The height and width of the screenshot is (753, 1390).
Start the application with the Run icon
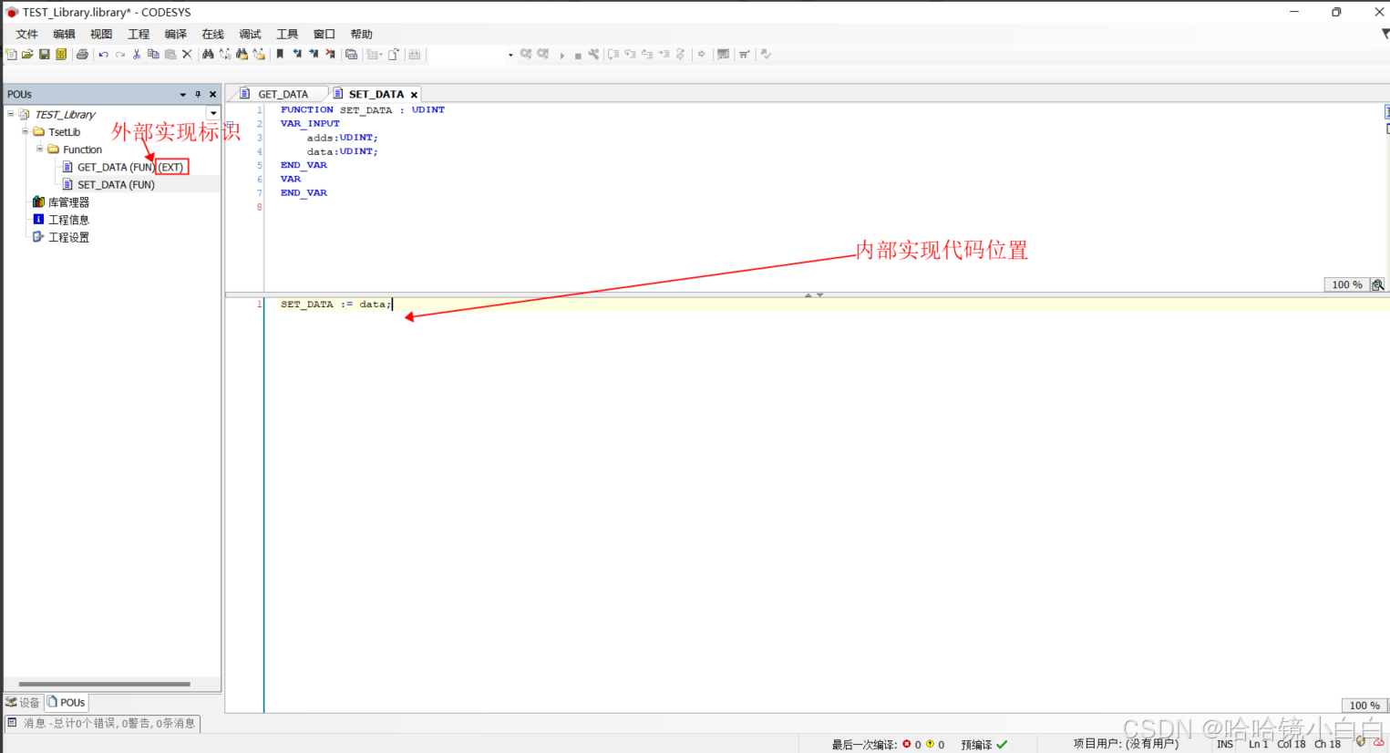coord(562,55)
